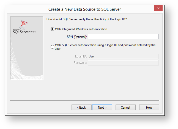Open Help for this wizard page
The image size is (178, 129).
[x=149, y=108]
